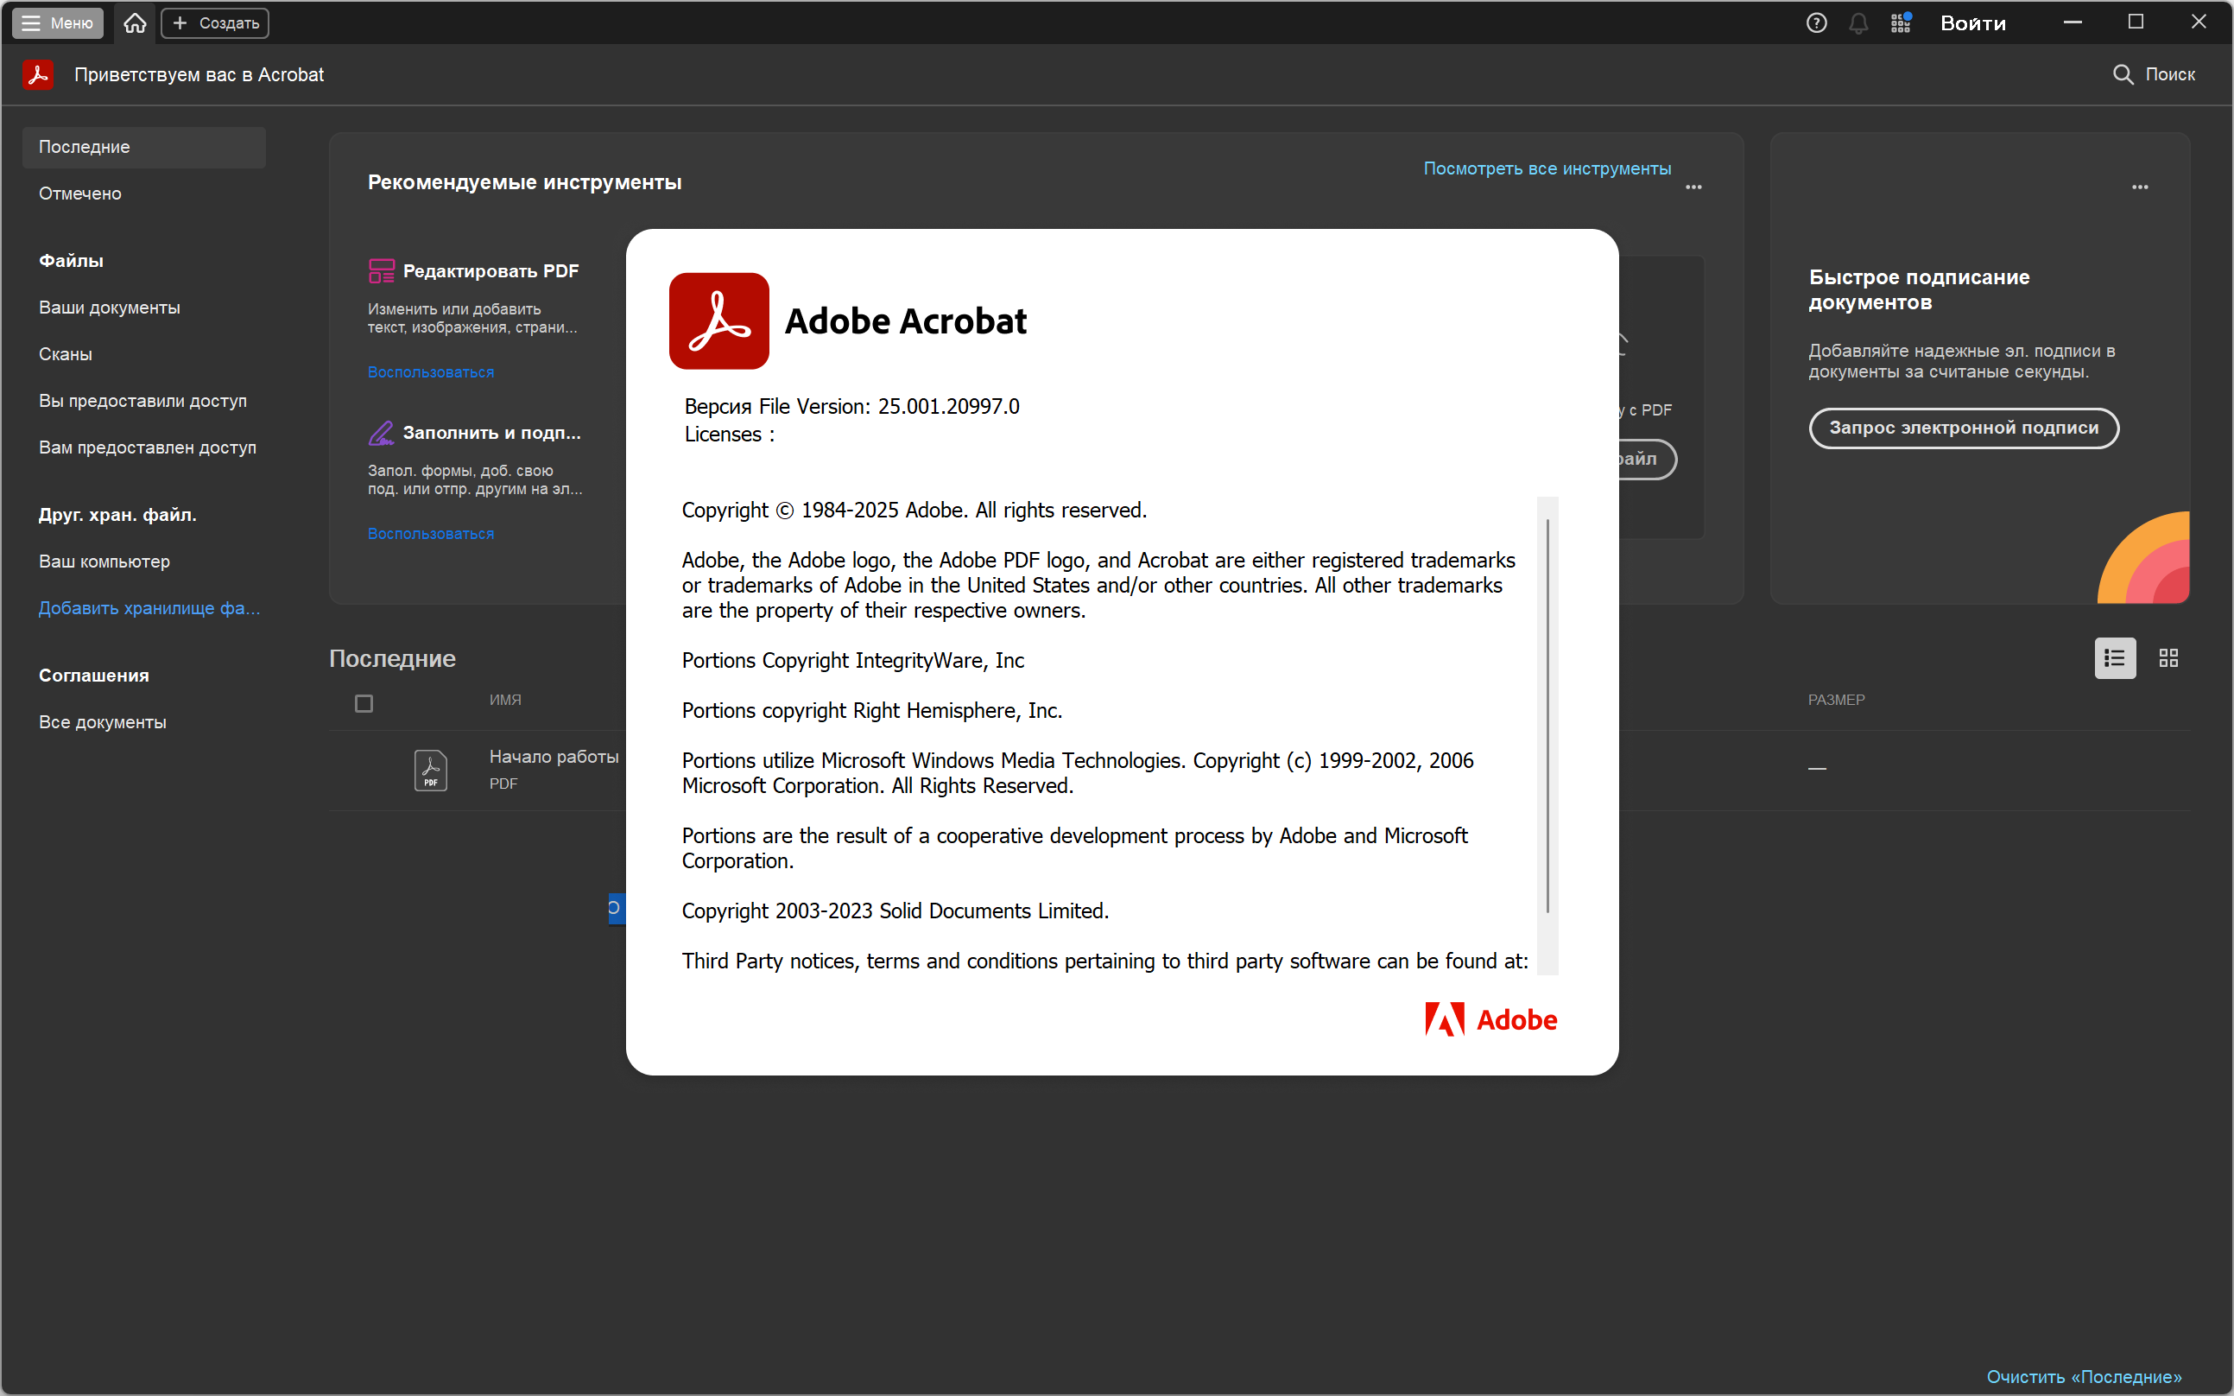
Task: Open the Help question mark icon
Action: (x=1816, y=23)
